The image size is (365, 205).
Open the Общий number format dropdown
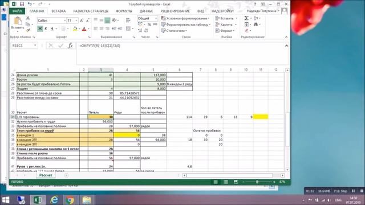[x=156, y=18]
